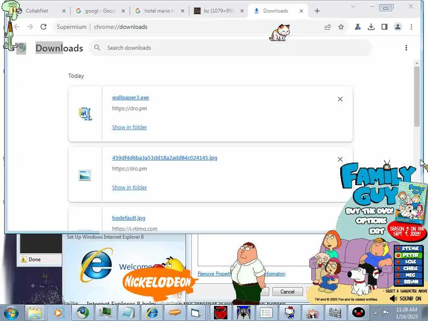Toggle the browser side panel icon
Viewport: 428px width, 321px height.
[x=385, y=27]
